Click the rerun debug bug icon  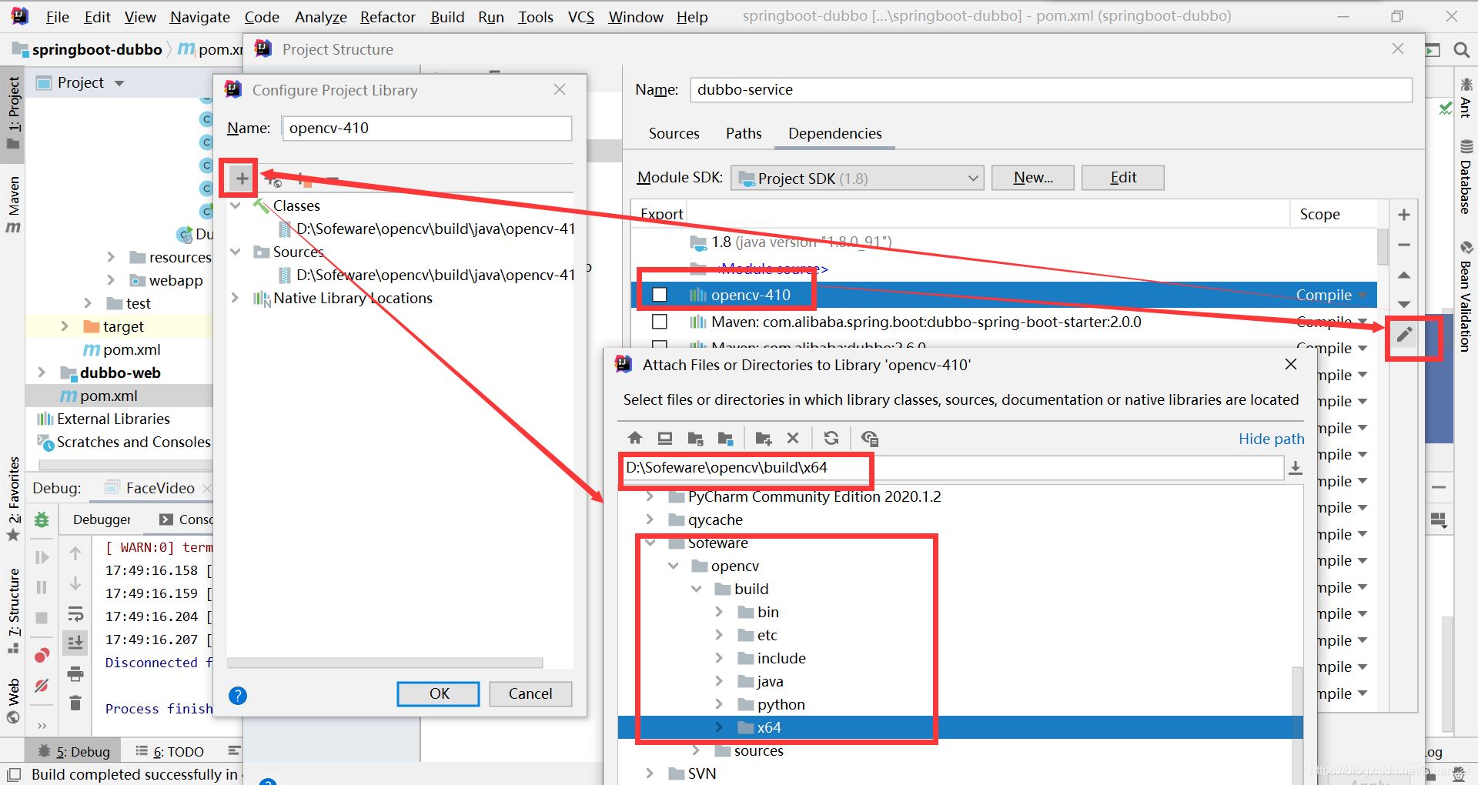click(x=42, y=520)
